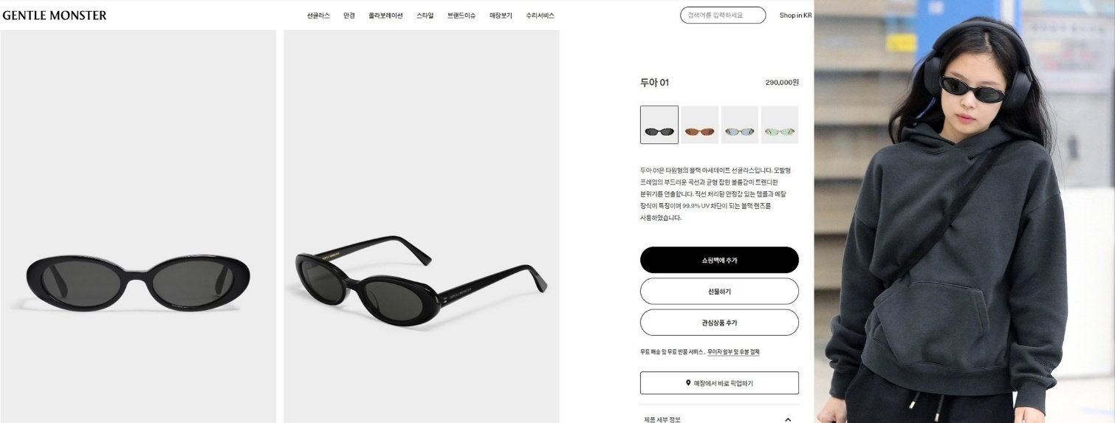Click the 선물하기 gift button

point(719,292)
